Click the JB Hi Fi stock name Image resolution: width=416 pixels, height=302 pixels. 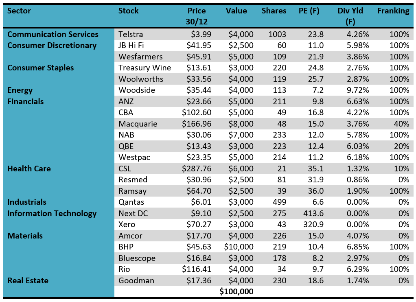(131, 46)
